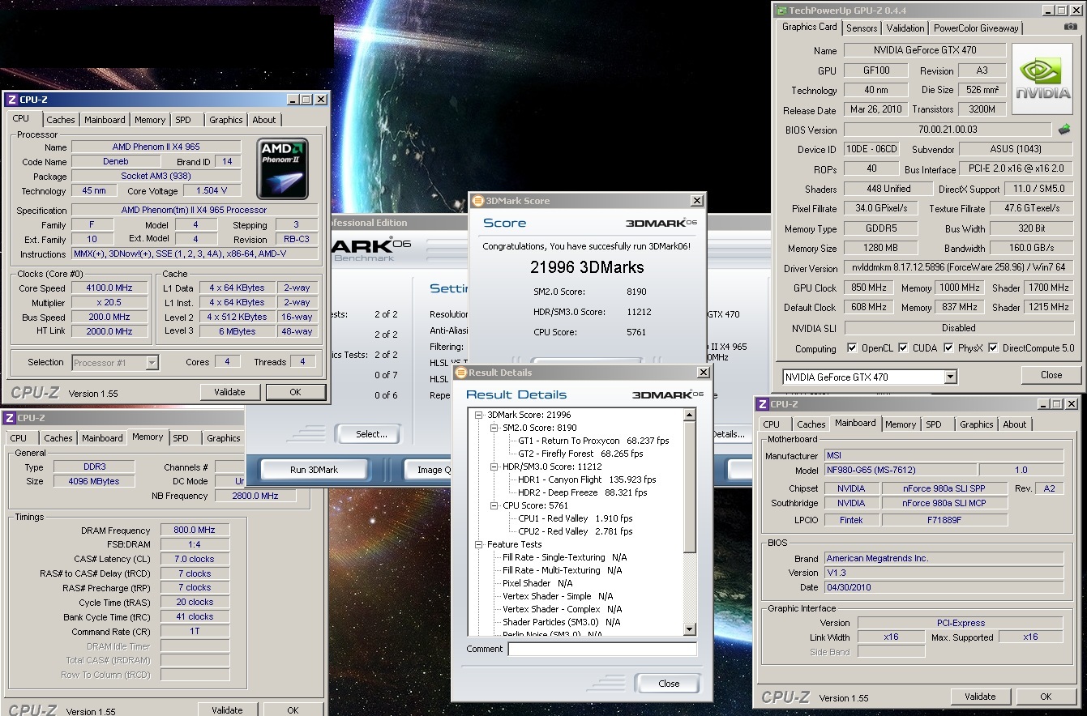Viewport: 1087px width, 716px height.
Task: Click the GPU-Z screenshot camera icon
Action: (1071, 27)
